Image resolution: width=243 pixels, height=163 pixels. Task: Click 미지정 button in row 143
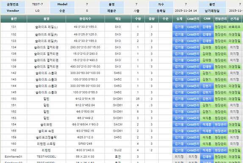click(x=235, y=80)
